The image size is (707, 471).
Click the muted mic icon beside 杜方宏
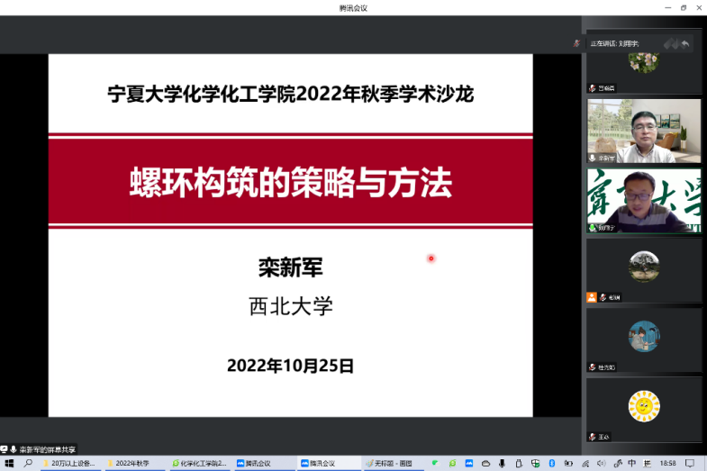click(593, 367)
